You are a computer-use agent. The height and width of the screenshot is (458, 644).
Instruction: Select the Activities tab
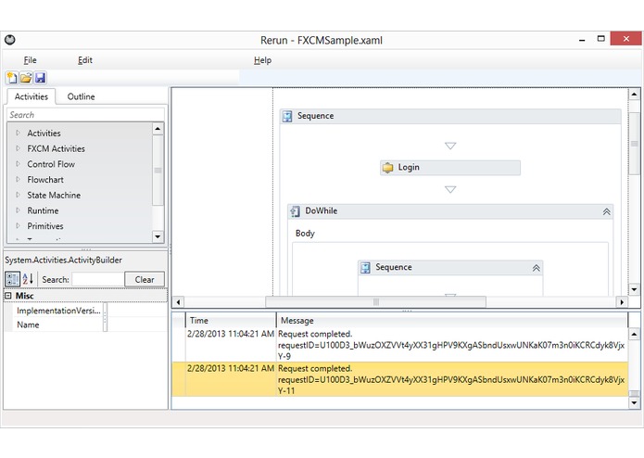point(32,96)
